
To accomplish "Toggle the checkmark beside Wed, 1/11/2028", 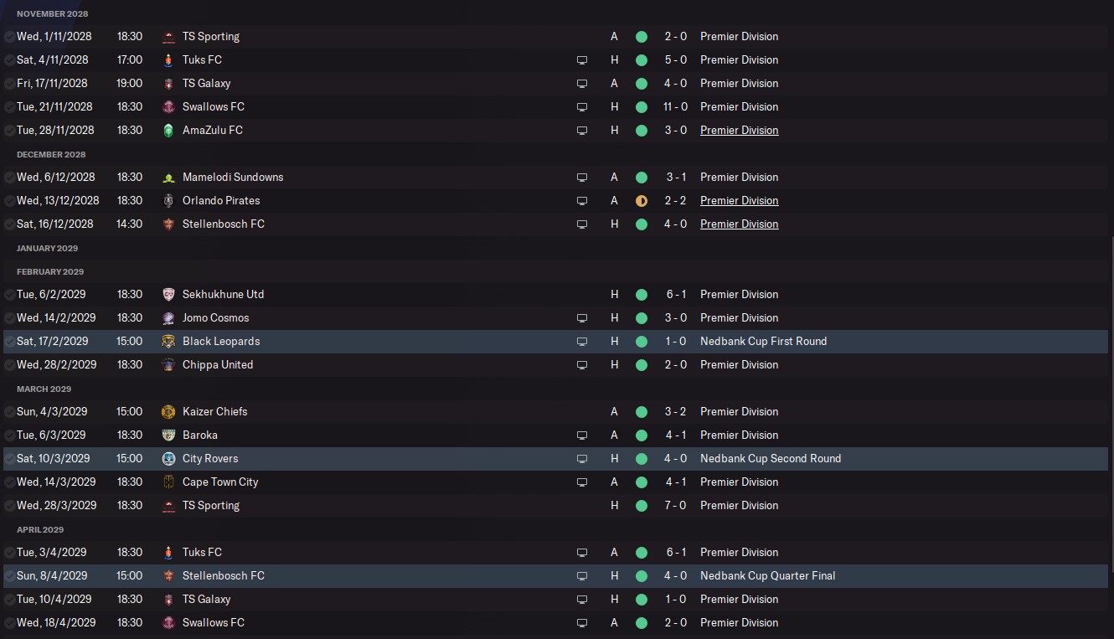I will pos(9,37).
